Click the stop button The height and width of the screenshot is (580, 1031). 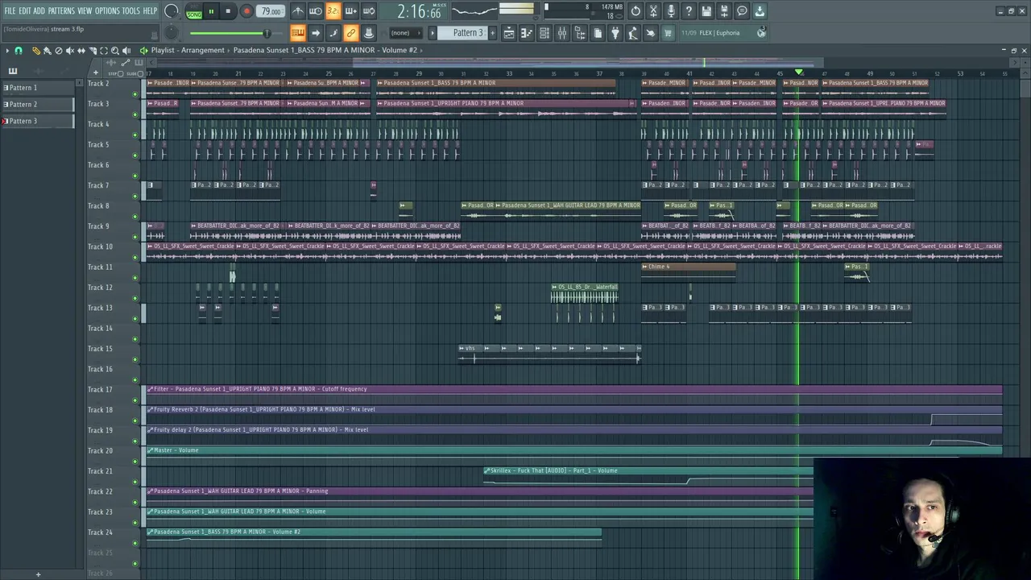pos(228,11)
